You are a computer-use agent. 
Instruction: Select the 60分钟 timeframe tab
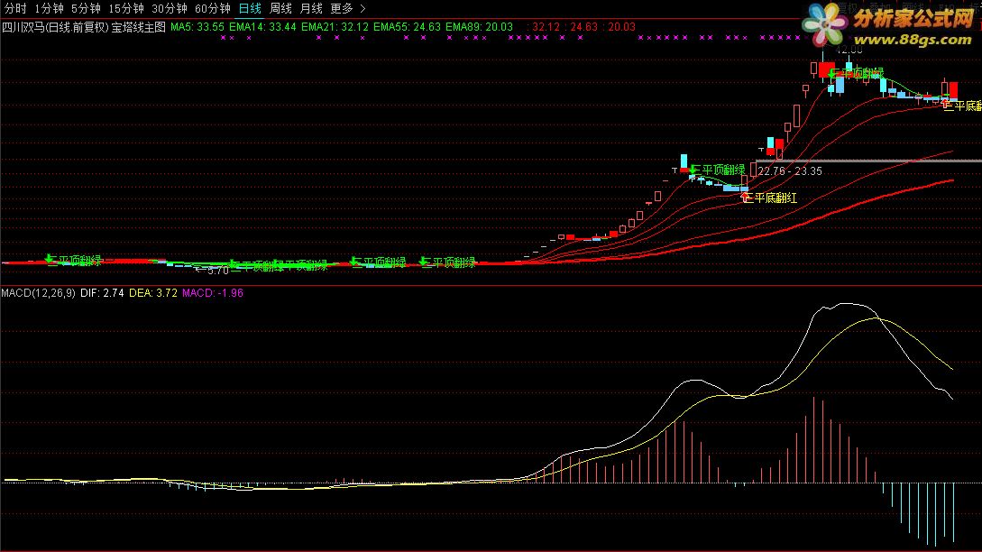point(212,9)
